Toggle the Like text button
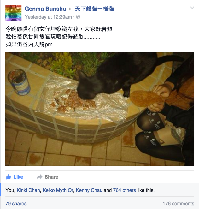199x209 pixels. 18,177
